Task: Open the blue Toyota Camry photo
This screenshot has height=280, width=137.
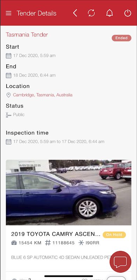Action: tap(68, 192)
